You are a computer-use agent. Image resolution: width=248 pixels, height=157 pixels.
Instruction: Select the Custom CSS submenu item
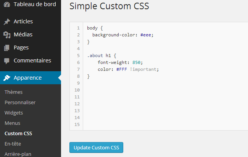[18, 134]
